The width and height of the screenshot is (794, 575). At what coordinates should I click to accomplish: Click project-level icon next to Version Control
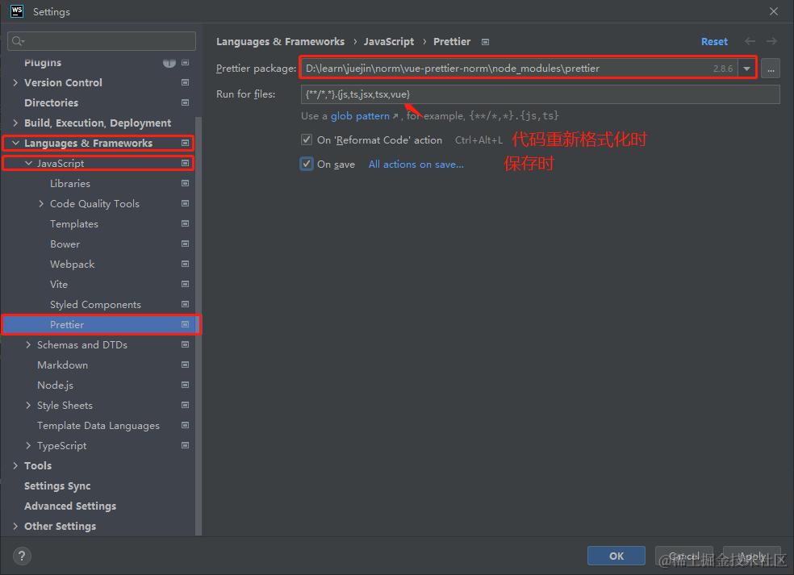pos(186,82)
